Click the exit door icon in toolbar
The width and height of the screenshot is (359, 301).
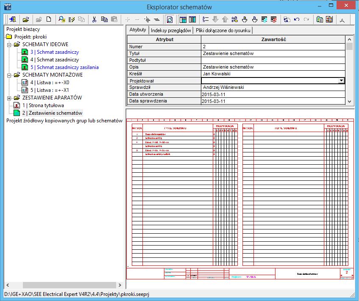pyautogui.click(x=13, y=19)
